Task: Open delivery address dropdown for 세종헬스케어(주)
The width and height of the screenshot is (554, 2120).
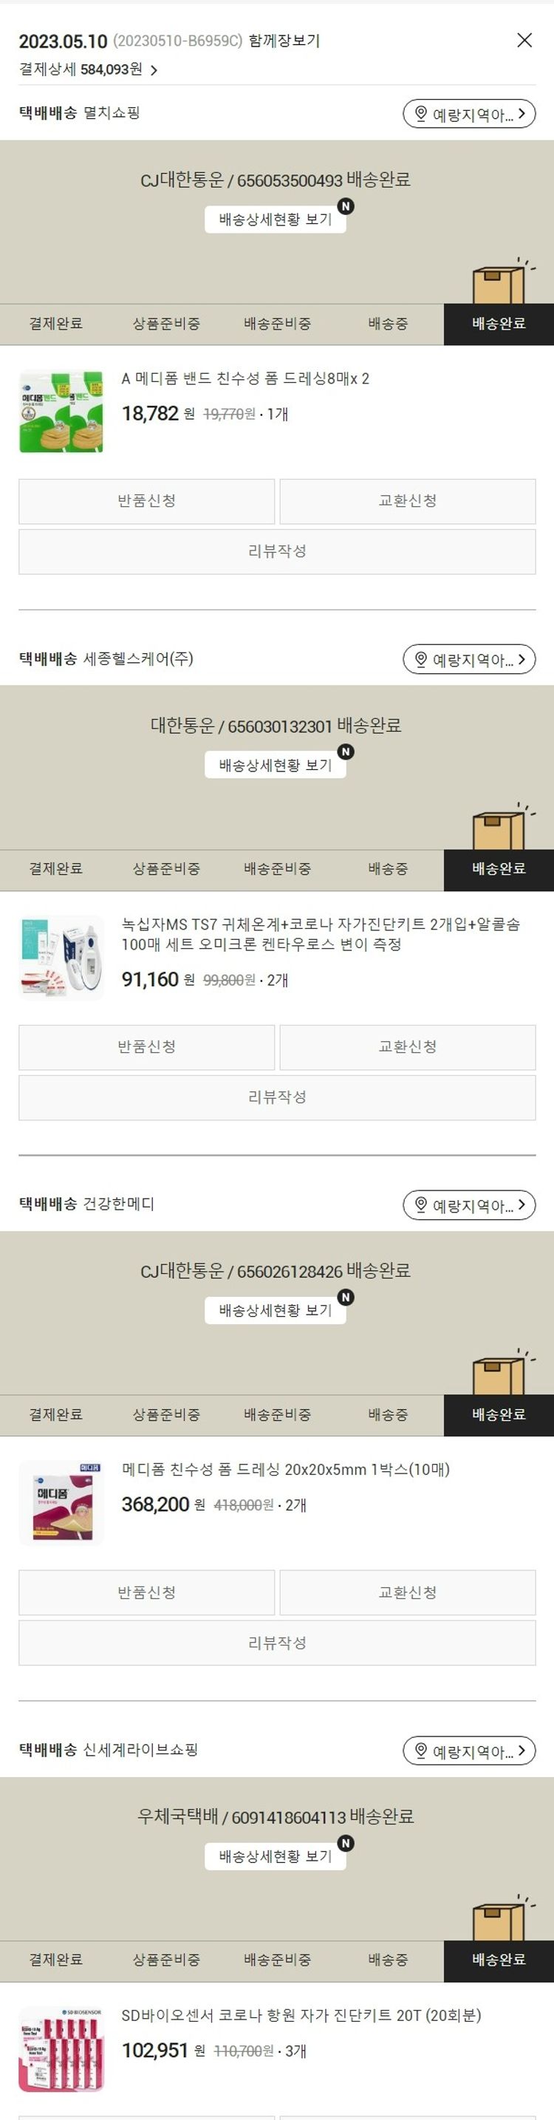Action: pos(469,659)
